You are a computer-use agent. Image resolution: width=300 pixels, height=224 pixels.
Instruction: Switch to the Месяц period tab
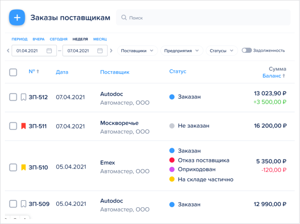[100, 39]
